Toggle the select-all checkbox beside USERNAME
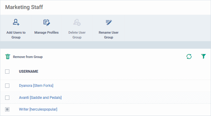This screenshot has width=211, height=116. 7,72
